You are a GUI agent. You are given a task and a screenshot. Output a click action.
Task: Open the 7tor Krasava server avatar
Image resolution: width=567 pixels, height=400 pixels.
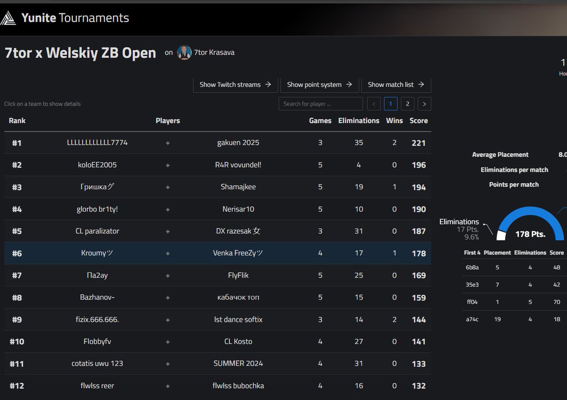click(184, 52)
